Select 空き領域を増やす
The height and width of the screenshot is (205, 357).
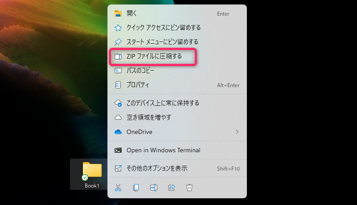pos(177,117)
